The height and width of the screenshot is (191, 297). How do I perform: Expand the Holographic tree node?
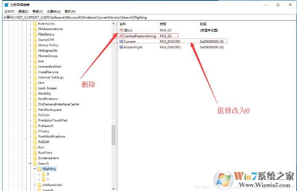[x=30, y=50]
